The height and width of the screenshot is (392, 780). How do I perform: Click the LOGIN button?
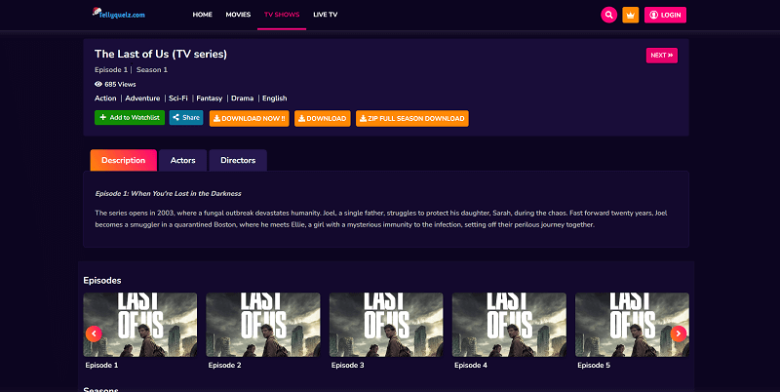[665, 15]
